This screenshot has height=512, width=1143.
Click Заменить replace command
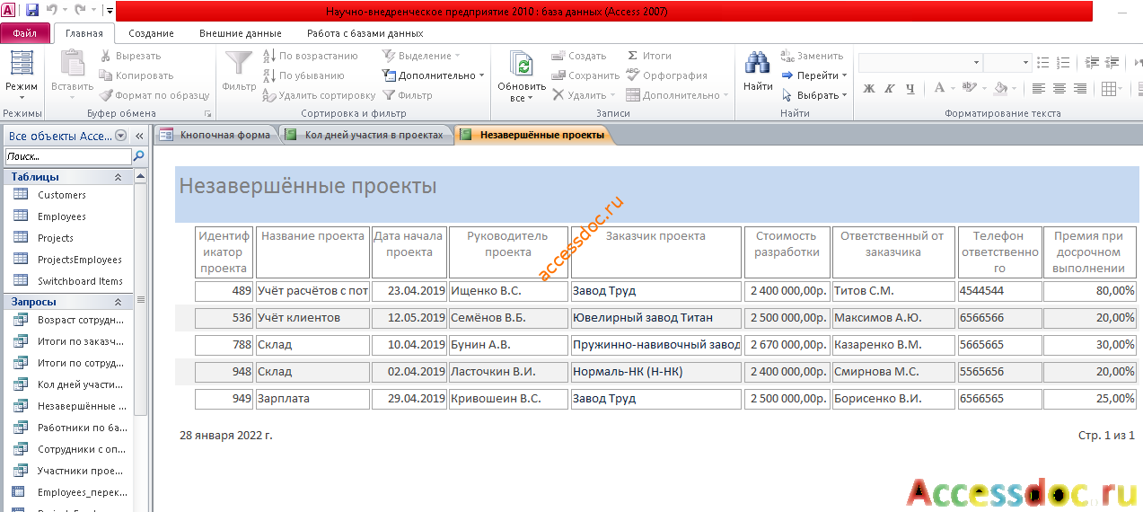click(812, 56)
